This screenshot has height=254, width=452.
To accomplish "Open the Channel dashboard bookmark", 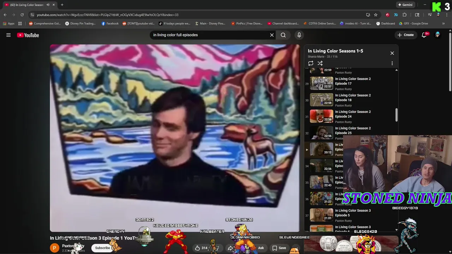I will click(x=283, y=24).
